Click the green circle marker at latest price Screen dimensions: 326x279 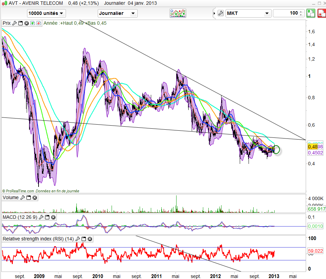click(x=276, y=150)
